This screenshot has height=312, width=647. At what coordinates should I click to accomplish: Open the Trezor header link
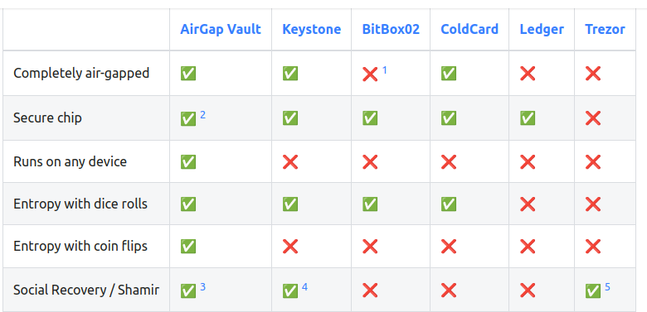click(x=605, y=29)
